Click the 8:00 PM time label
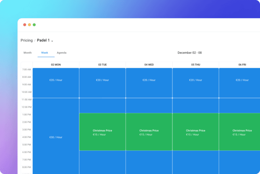The height and width of the screenshot is (174, 260). pyautogui.click(x=26, y=167)
